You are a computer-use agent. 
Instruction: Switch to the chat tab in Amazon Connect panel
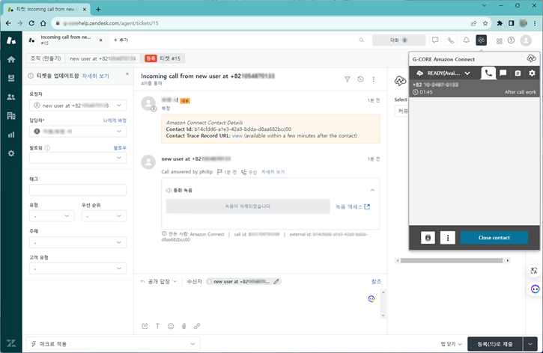503,73
